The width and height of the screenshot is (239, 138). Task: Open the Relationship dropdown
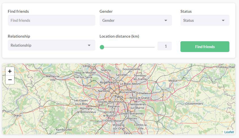coord(51,45)
